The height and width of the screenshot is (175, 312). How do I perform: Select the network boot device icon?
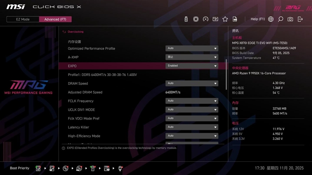coord(120,168)
